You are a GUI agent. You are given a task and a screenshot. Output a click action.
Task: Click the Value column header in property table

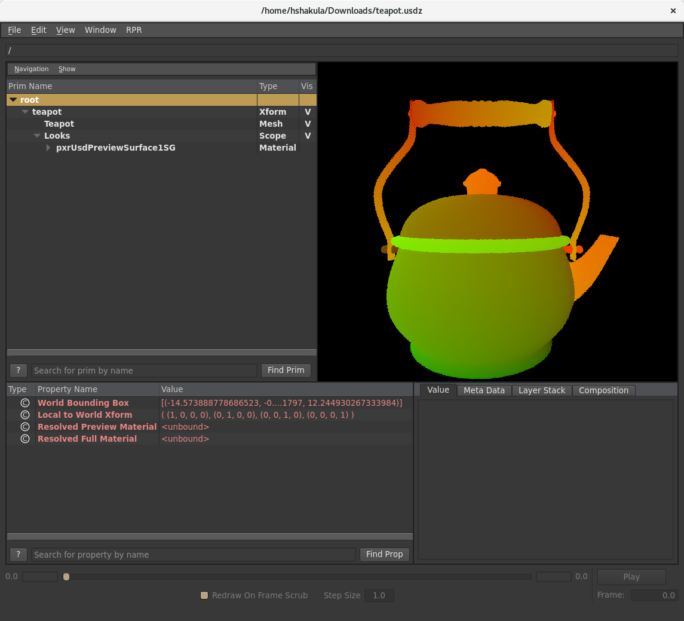[x=286, y=389]
